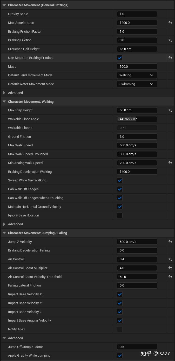Reset Use Separate Braking Friction to default

(x=170, y=58)
